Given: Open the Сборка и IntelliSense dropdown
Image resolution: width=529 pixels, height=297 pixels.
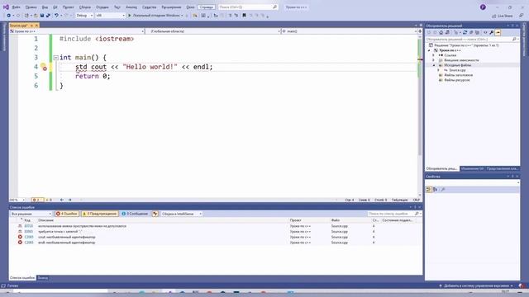Looking at the screenshot, I should click(x=182, y=214).
